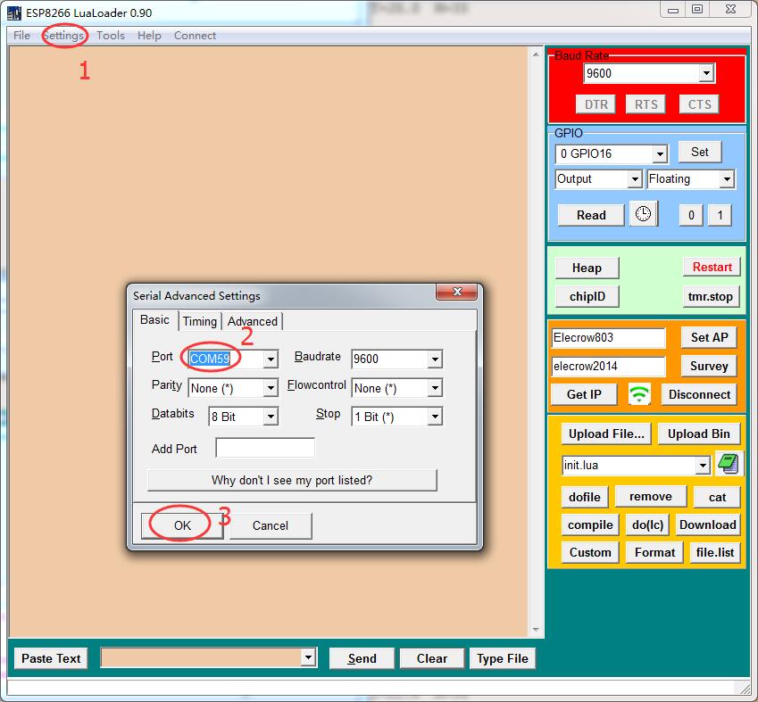The width and height of the screenshot is (758, 702).
Task: Open the GPIO16 pin dropdown
Action: [660, 154]
